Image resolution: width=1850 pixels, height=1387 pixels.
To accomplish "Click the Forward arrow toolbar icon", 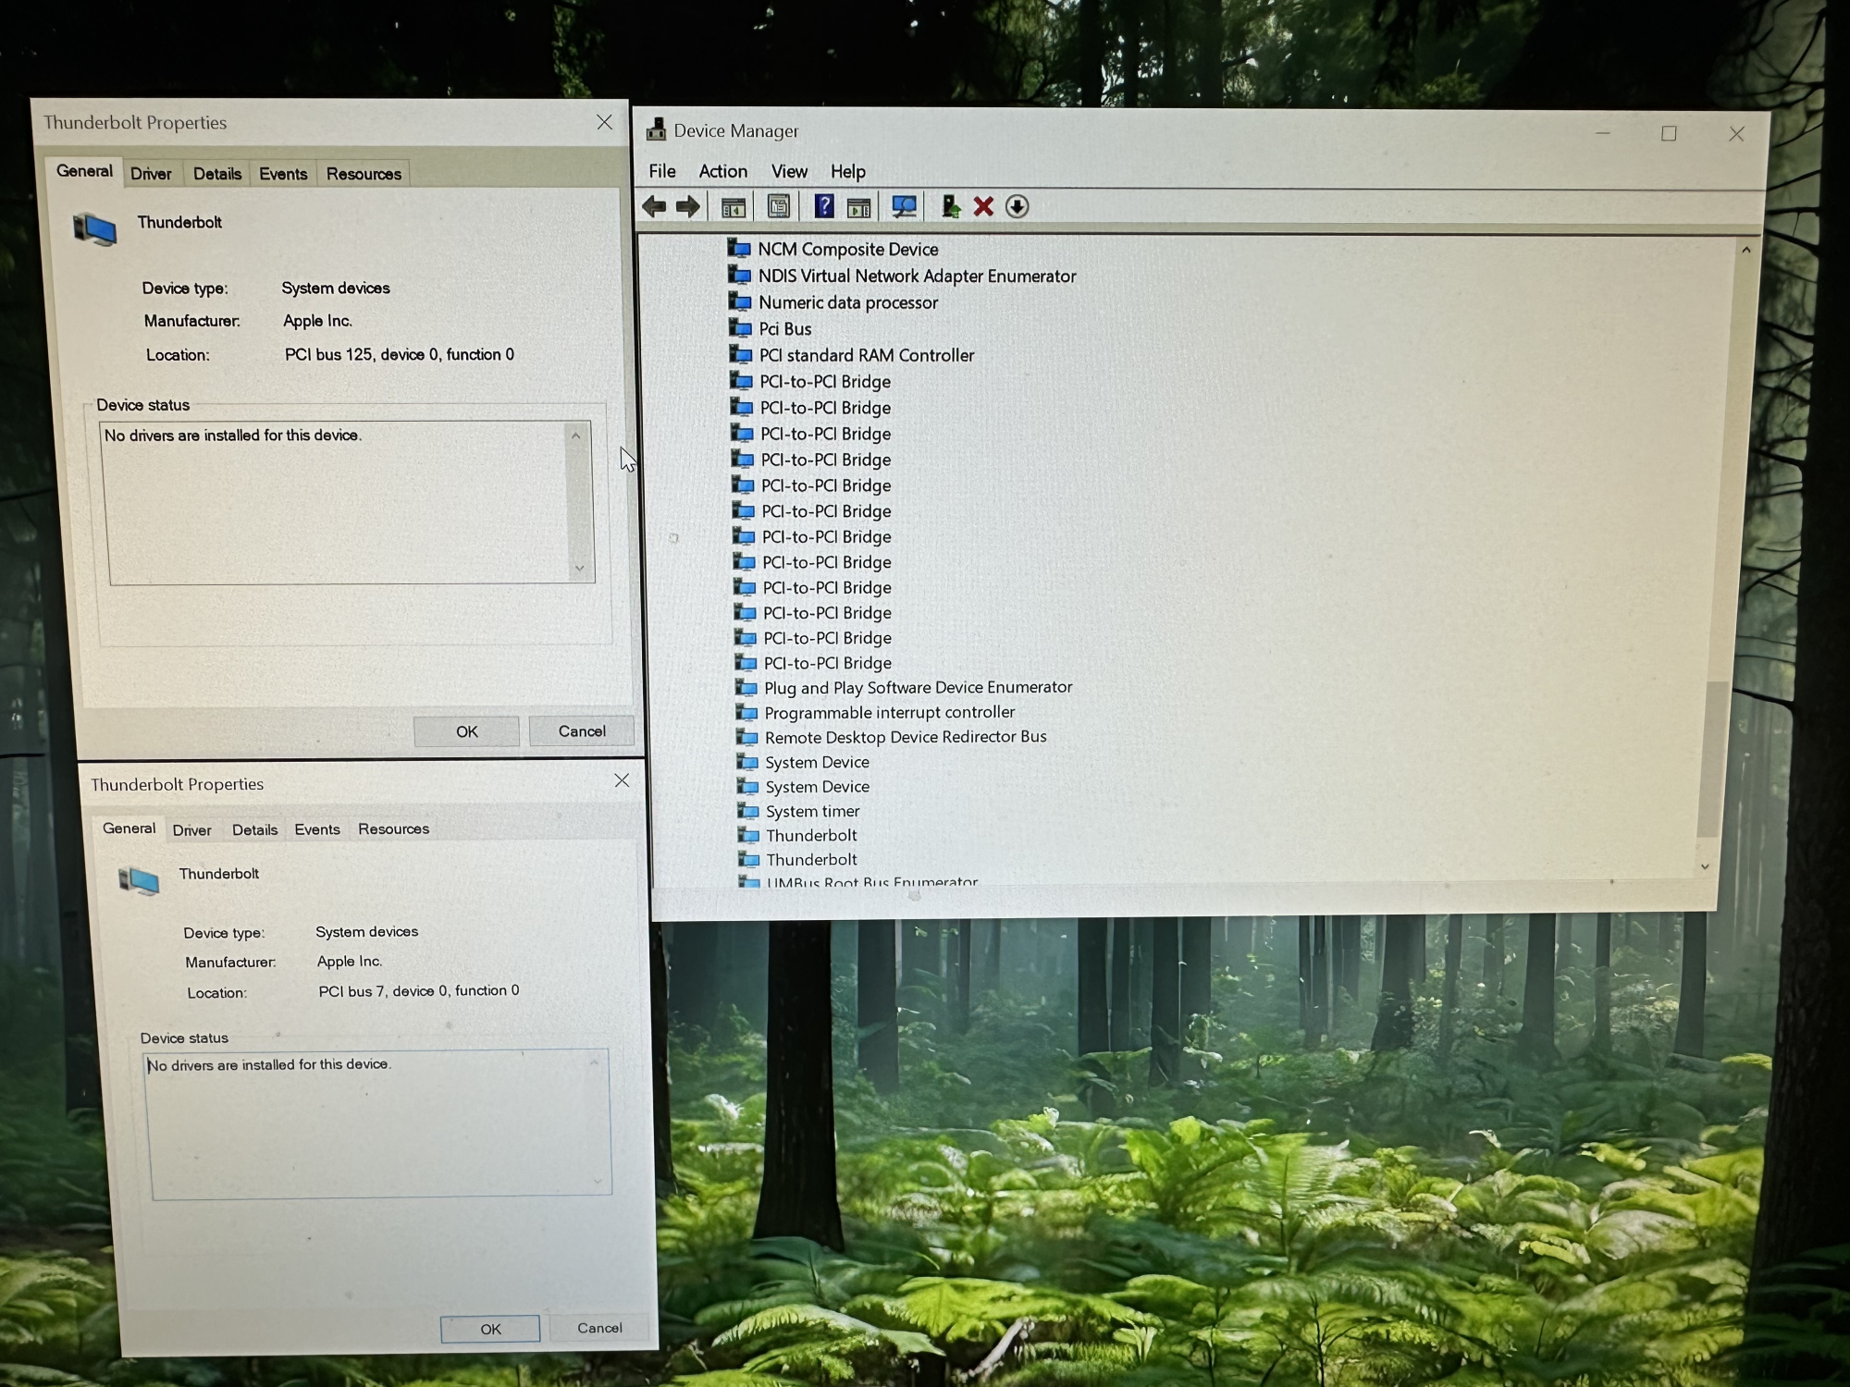I will click(687, 206).
